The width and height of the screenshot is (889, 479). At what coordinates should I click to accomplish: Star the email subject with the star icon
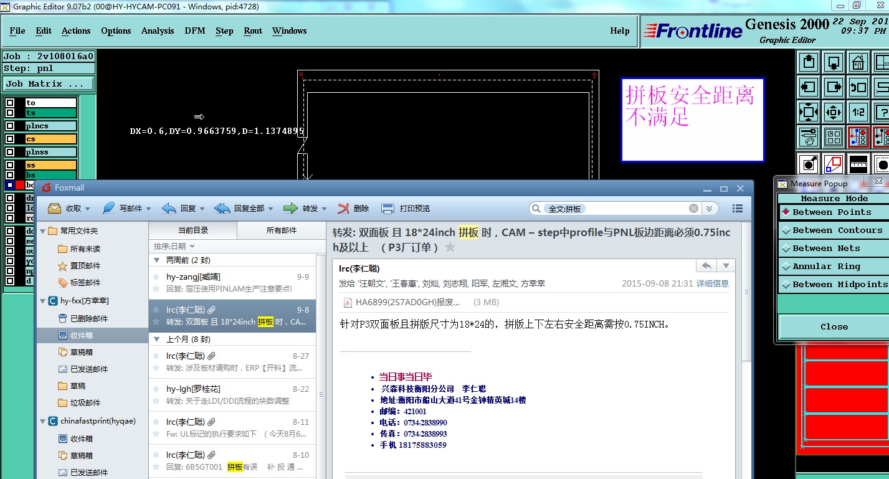pos(450,248)
